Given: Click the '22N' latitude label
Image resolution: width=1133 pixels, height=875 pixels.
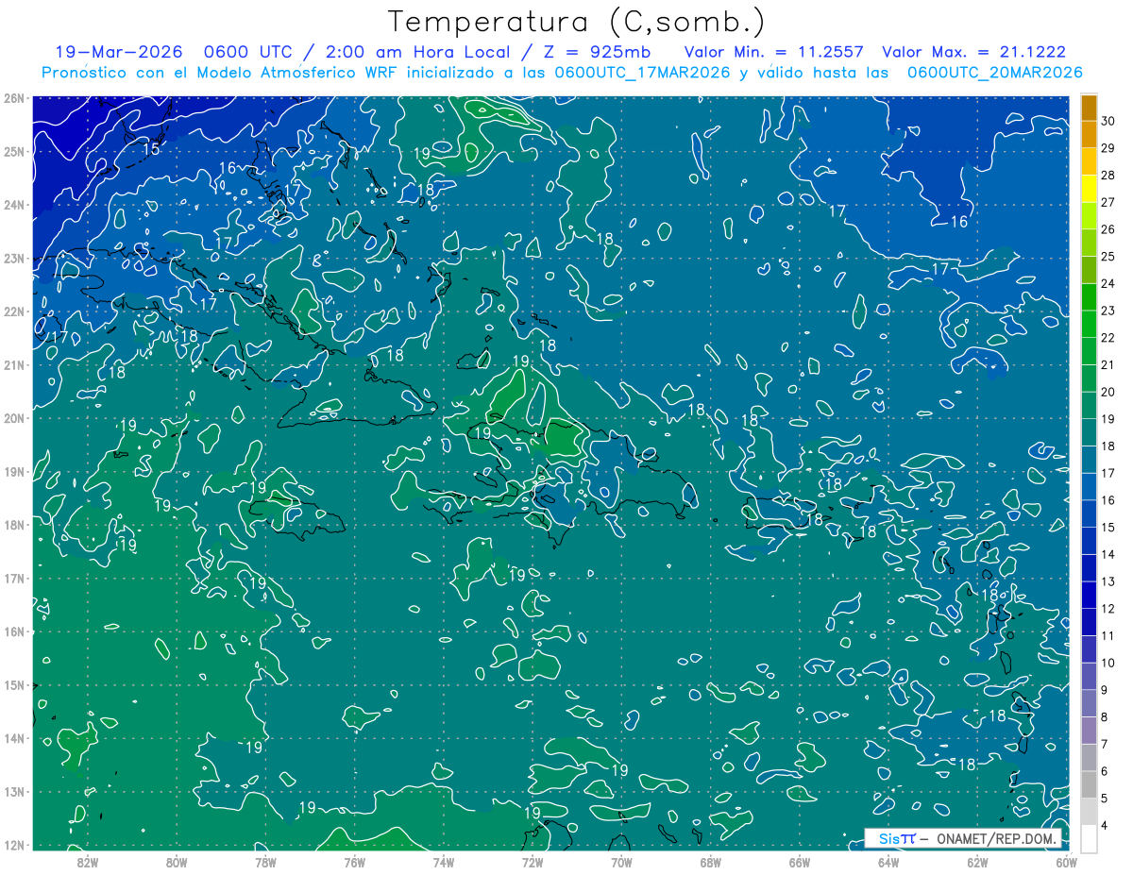Looking at the screenshot, I should click(x=13, y=311).
